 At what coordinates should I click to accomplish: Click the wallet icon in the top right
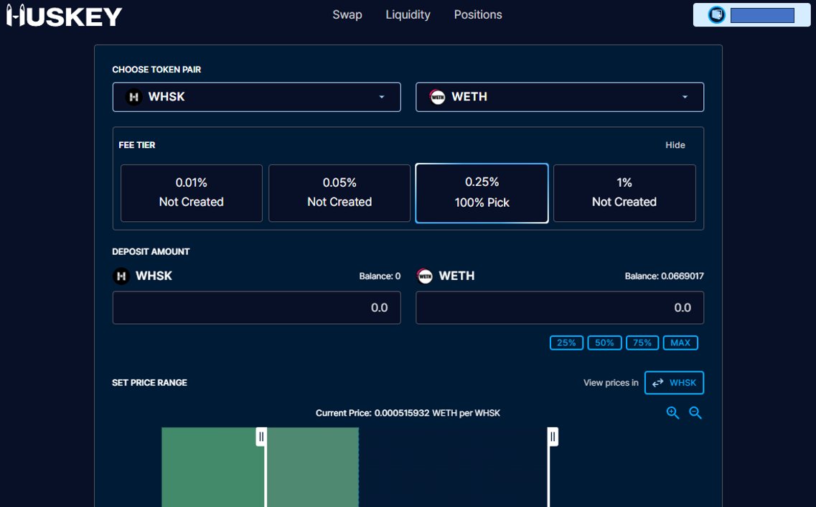716,14
